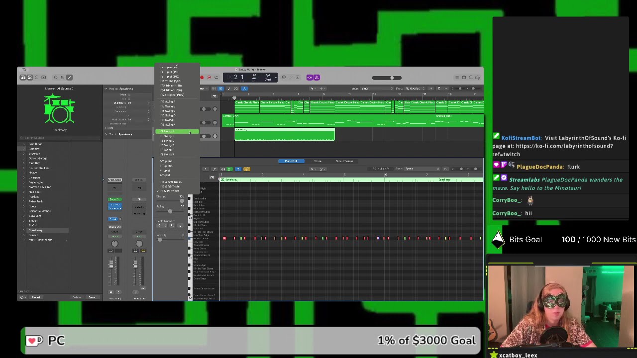Click the green Drum Kit instrument slot

tap(115, 199)
